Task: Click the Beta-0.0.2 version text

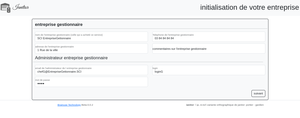Action: [87, 105]
